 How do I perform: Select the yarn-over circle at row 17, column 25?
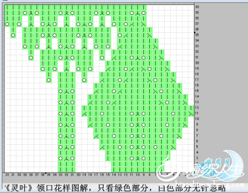(49, 80)
